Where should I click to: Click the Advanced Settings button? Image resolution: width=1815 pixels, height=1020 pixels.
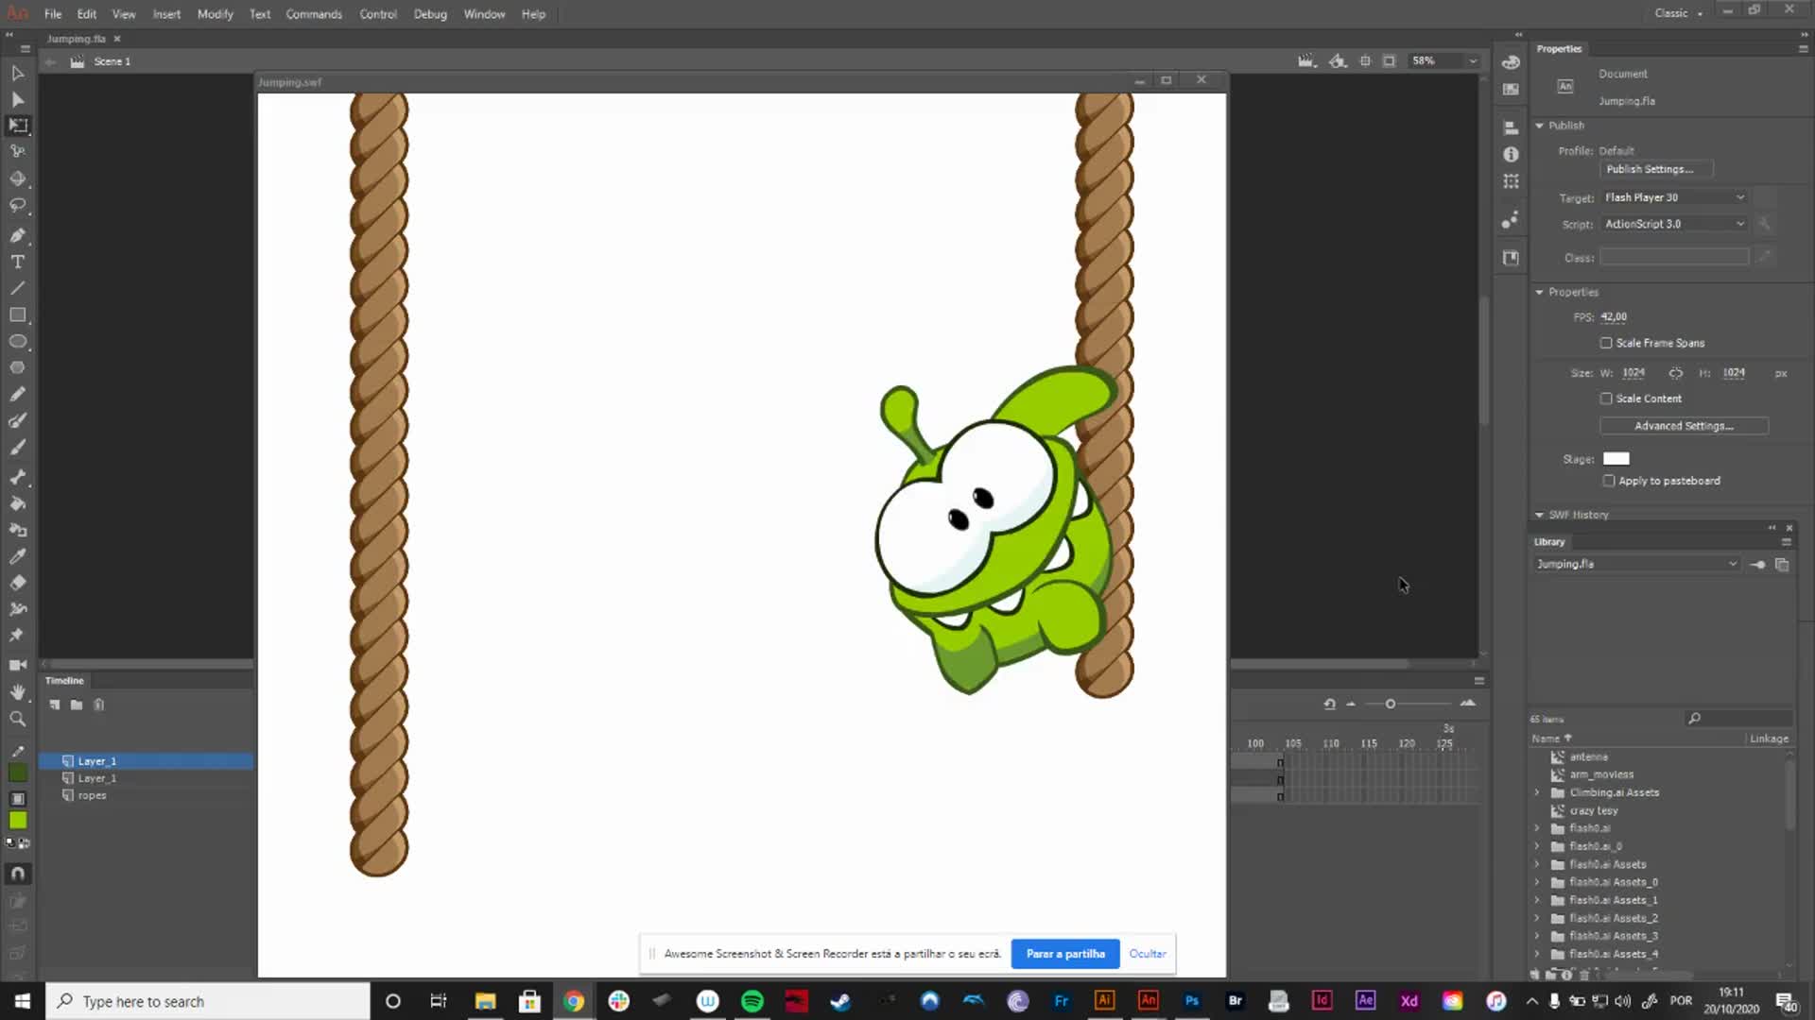coord(1684,426)
